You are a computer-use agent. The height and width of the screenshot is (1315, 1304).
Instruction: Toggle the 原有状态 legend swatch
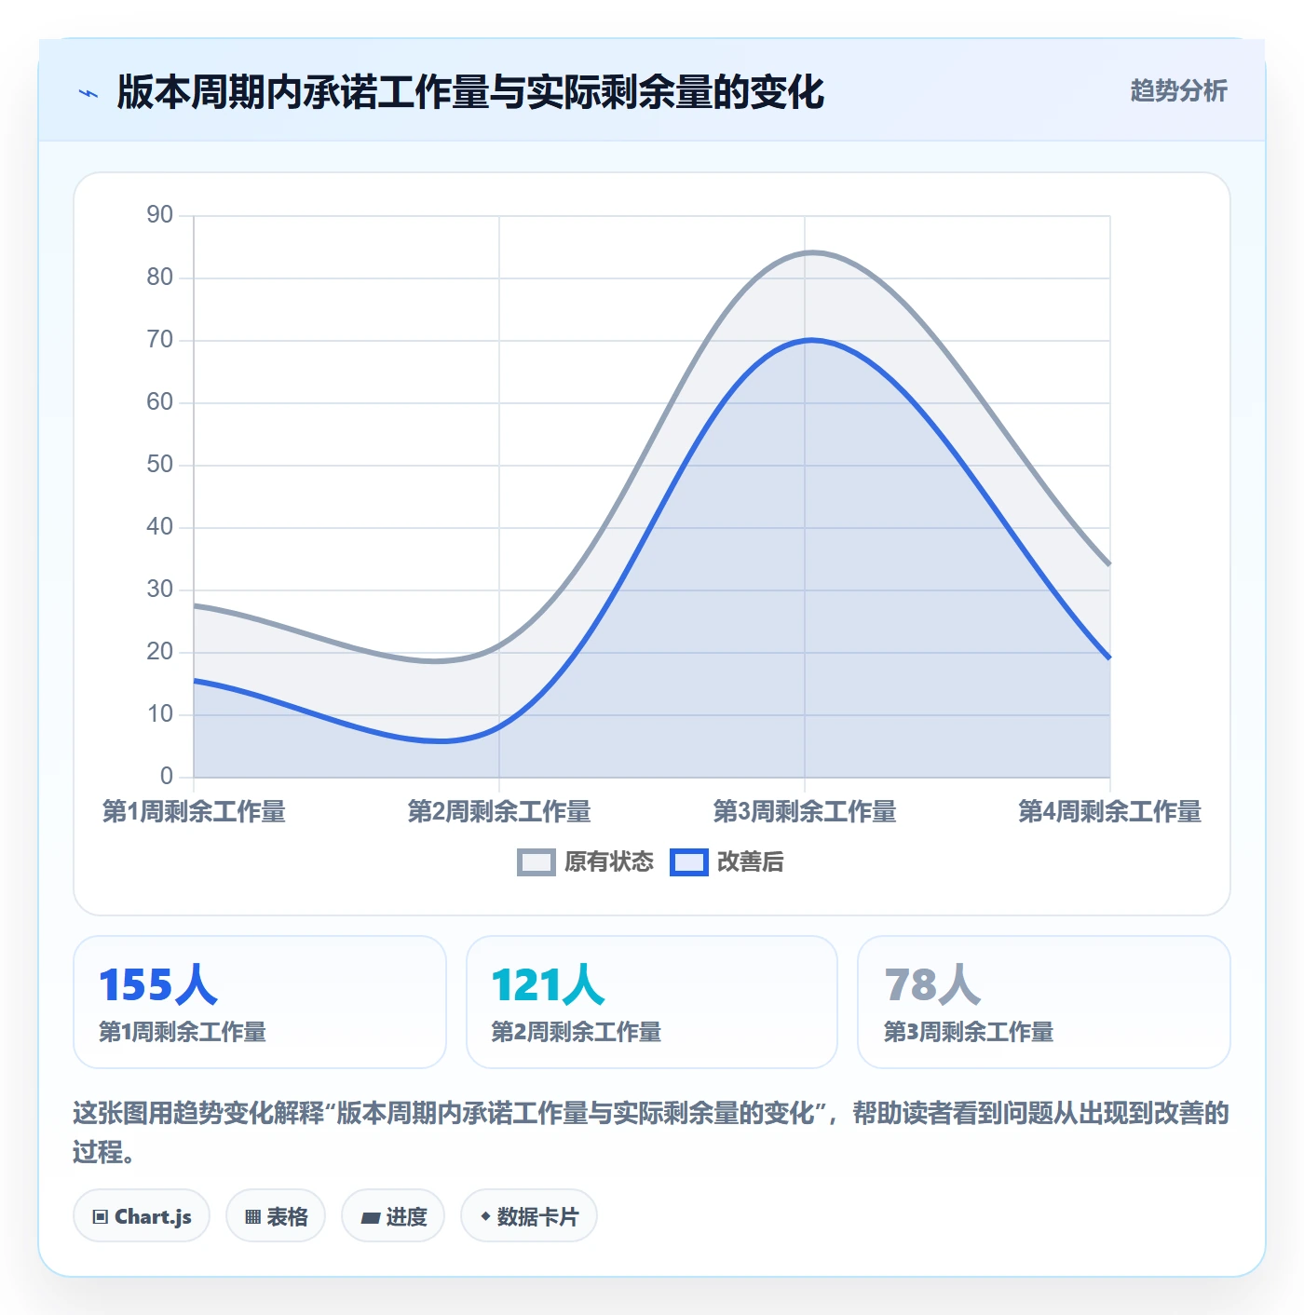coord(537,862)
